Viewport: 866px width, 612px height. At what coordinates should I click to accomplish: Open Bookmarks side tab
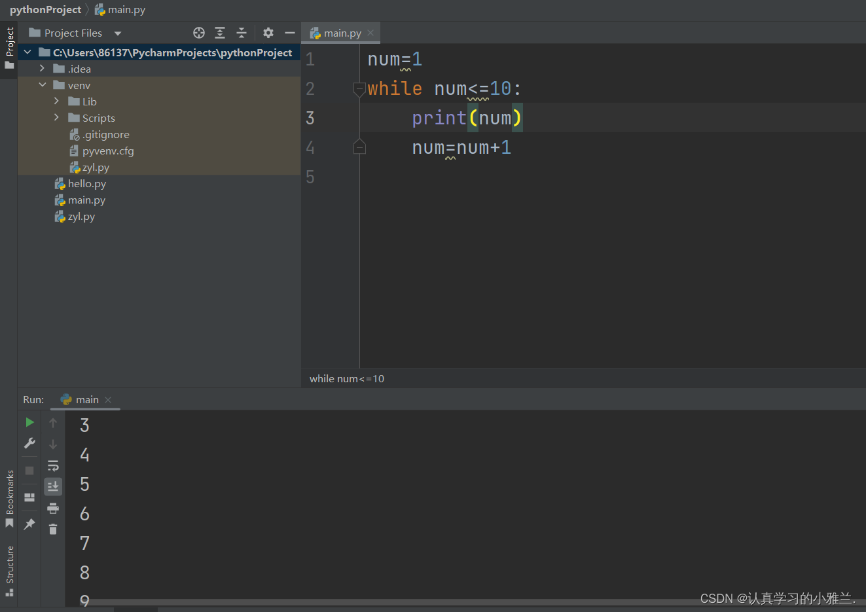click(9, 499)
